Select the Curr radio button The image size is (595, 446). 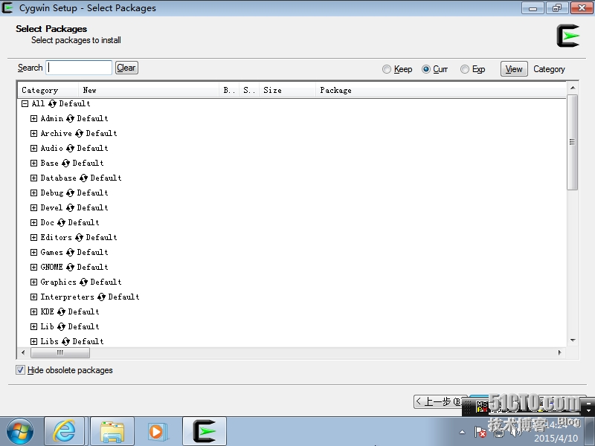coord(426,69)
